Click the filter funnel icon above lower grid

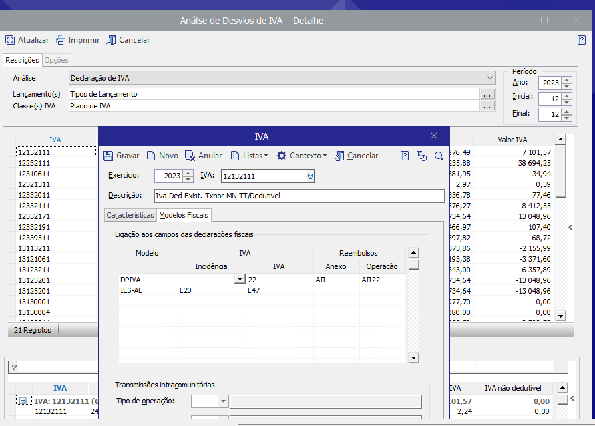click(14, 367)
